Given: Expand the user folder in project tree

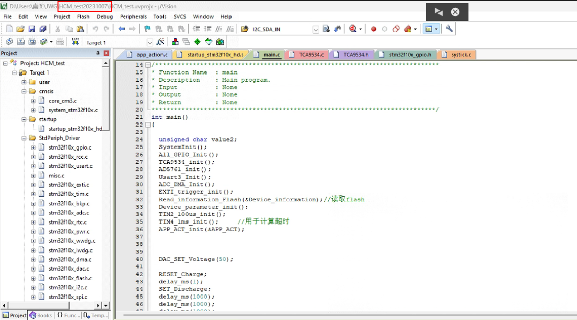Looking at the screenshot, I should coord(24,82).
